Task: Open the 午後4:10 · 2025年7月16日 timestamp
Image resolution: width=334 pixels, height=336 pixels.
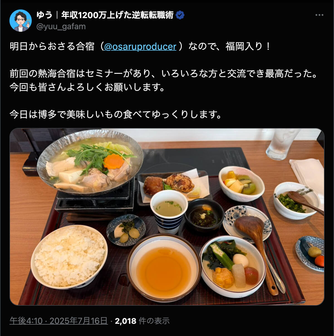Action: (58, 321)
